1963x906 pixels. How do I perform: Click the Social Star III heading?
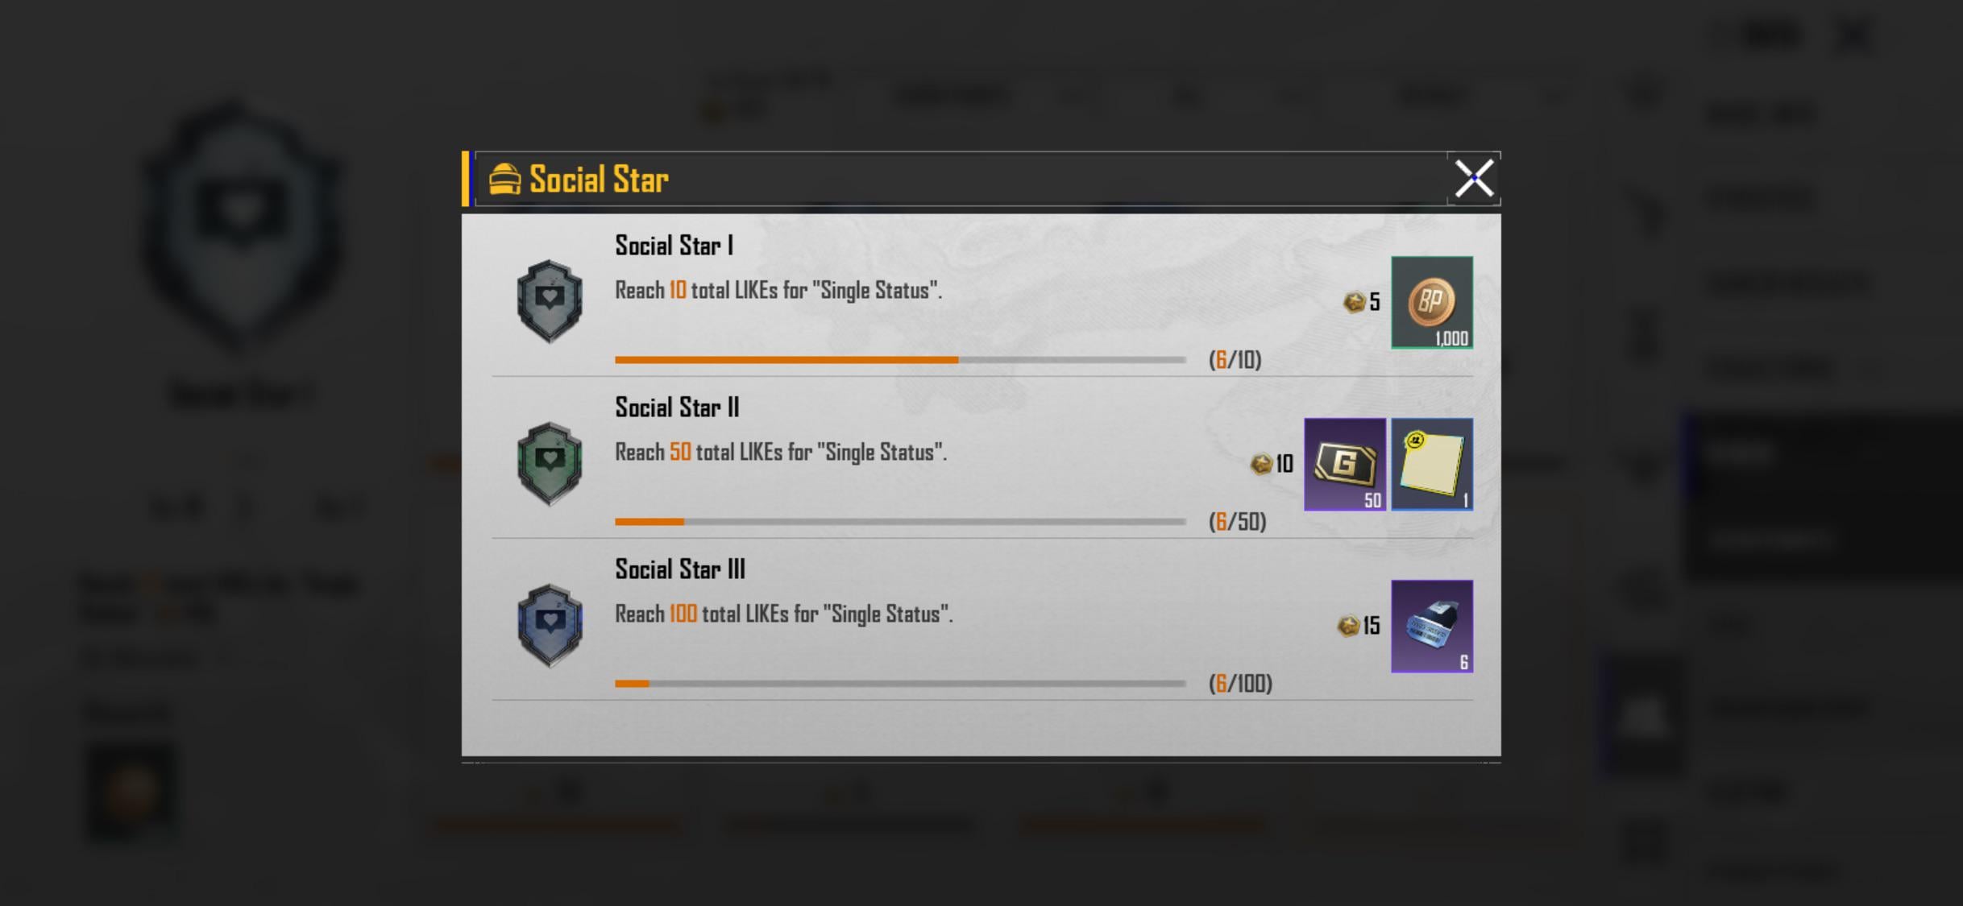680,569
